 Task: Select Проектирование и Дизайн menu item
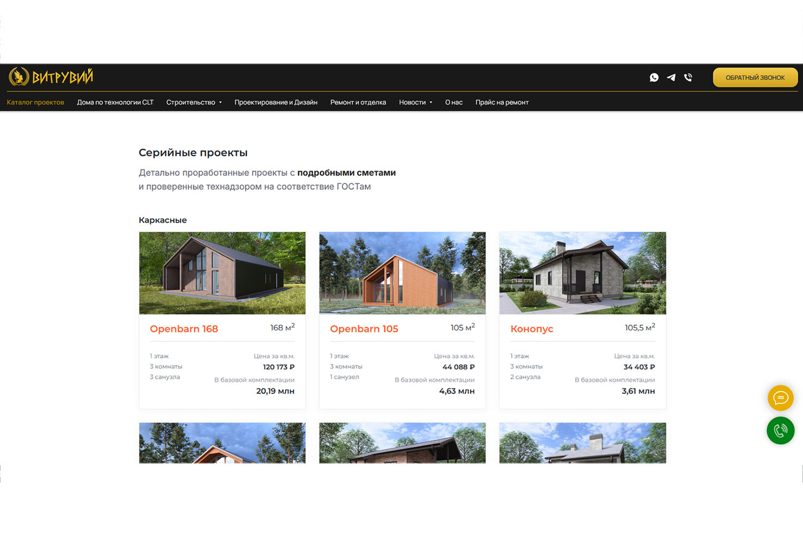[x=276, y=103]
